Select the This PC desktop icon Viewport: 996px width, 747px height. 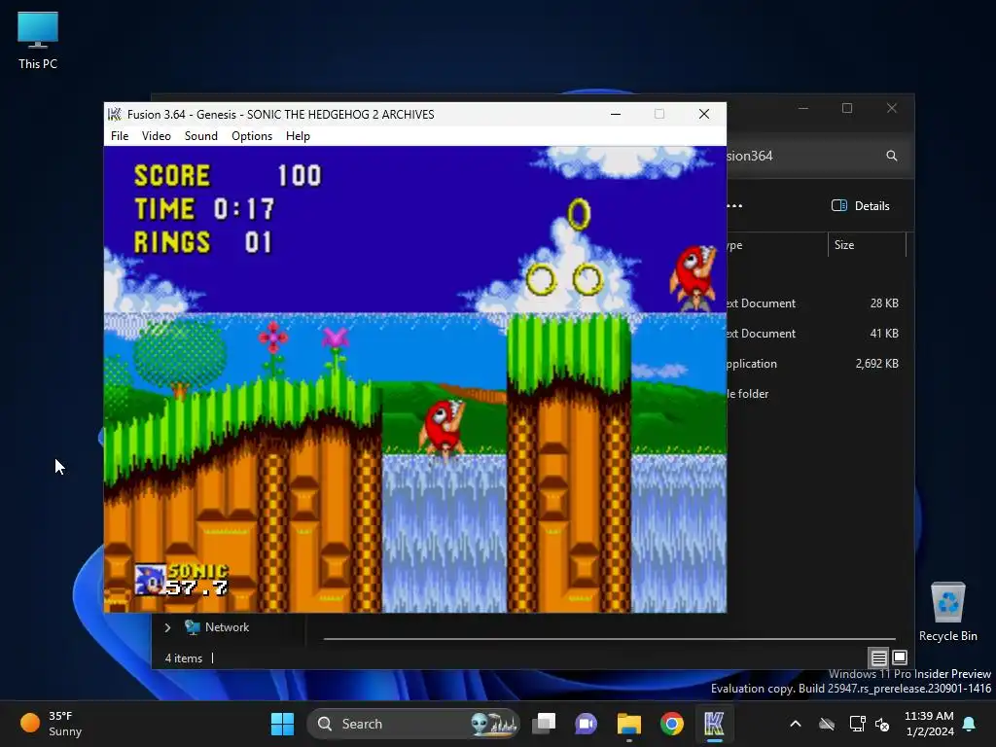pyautogui.click(x=38, y=40)
